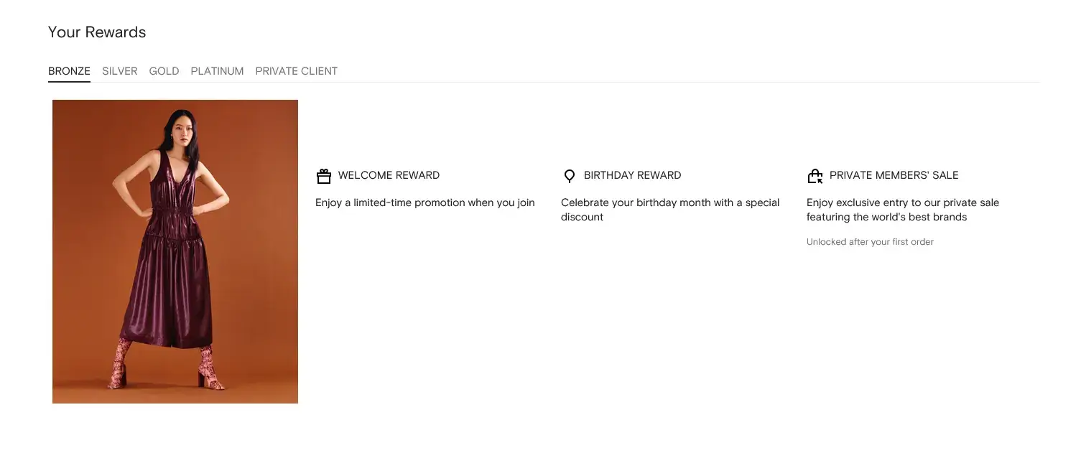Click the Your Rewards page title

(97, 32)
